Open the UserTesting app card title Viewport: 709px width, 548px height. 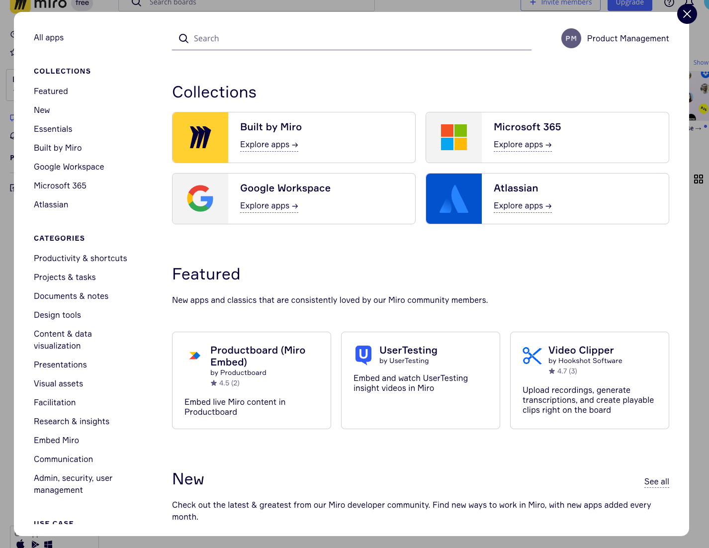(x=408, y=350)
